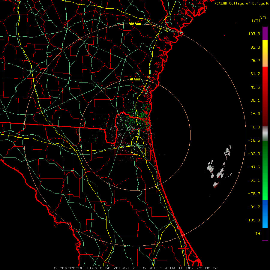Click the -109.8 legend value
Viewport: 270px width, 270px height.
(x=253, y=220)
